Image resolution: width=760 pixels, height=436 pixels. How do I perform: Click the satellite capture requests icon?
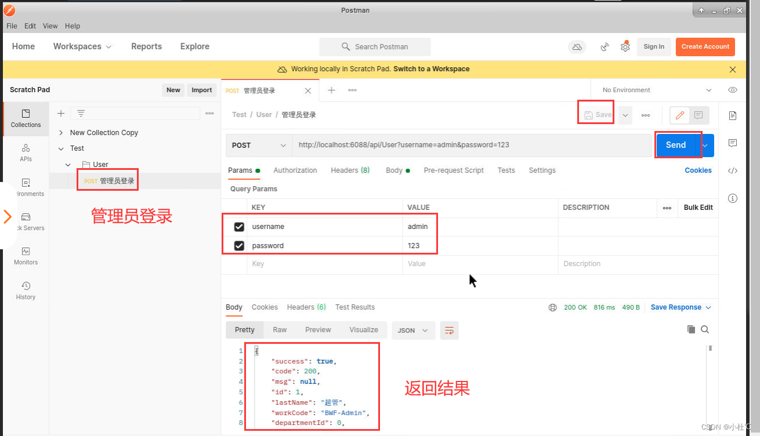[605, 47]
